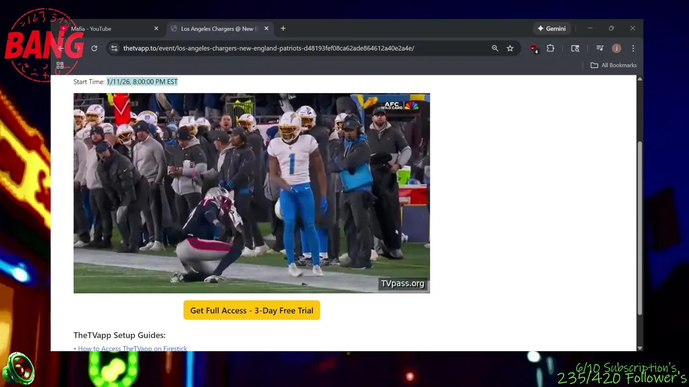Open a new tab with plus button
Image resolution: width=689 pixels, height=387 pixels.
(x=283, y=28)
